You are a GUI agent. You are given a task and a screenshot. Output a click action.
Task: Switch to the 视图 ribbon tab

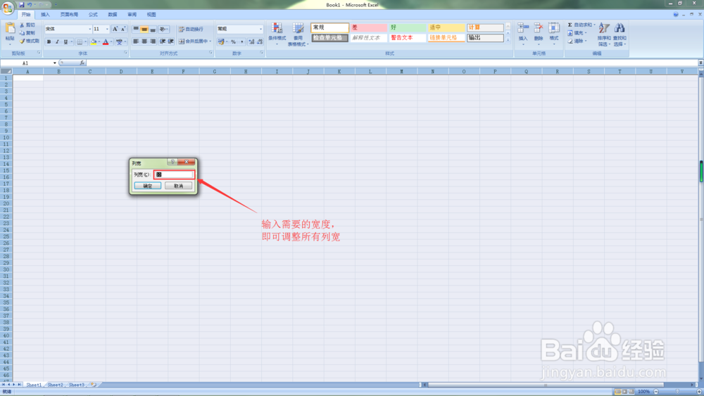click(151, 14)
